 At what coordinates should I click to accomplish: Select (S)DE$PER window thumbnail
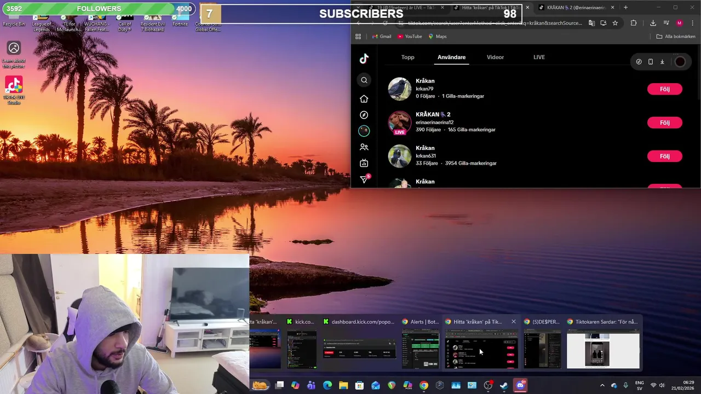[542, 344]
